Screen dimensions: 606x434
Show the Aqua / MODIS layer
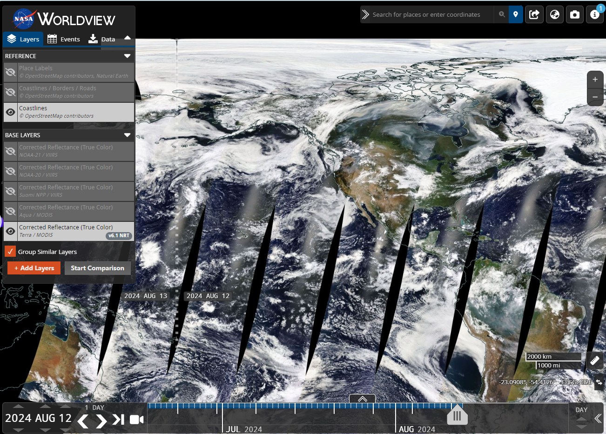10,211
